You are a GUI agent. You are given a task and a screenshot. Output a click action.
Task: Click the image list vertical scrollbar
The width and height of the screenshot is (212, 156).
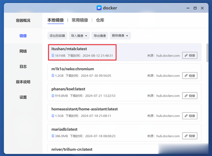coord(207,53)
